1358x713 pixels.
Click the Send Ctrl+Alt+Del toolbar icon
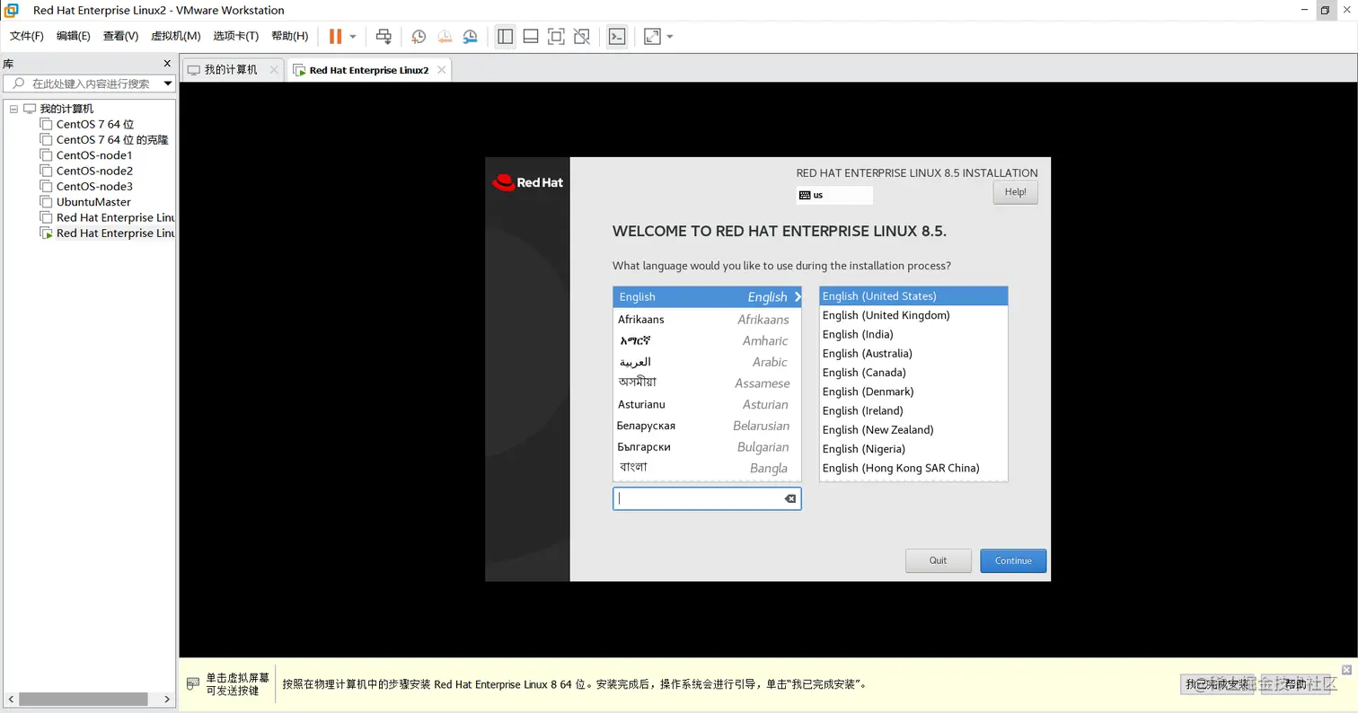[384, 37]
